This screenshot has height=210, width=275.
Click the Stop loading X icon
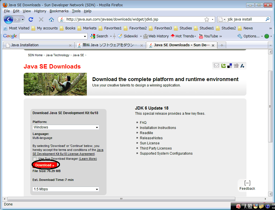click(x=41, y=19)
